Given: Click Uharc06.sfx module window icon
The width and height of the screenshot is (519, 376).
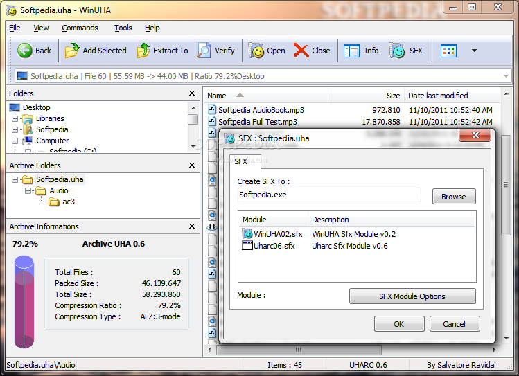Looking at the screenshot, I should click(247, 246).
